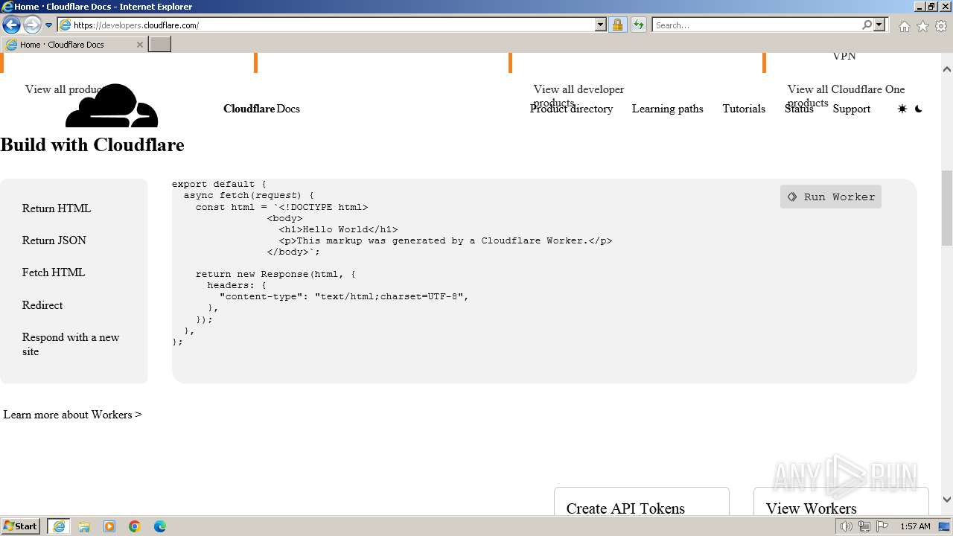This screenshot has height=536, width=953.
Task: Open a new tab button
Action: [x=160, y=45]
